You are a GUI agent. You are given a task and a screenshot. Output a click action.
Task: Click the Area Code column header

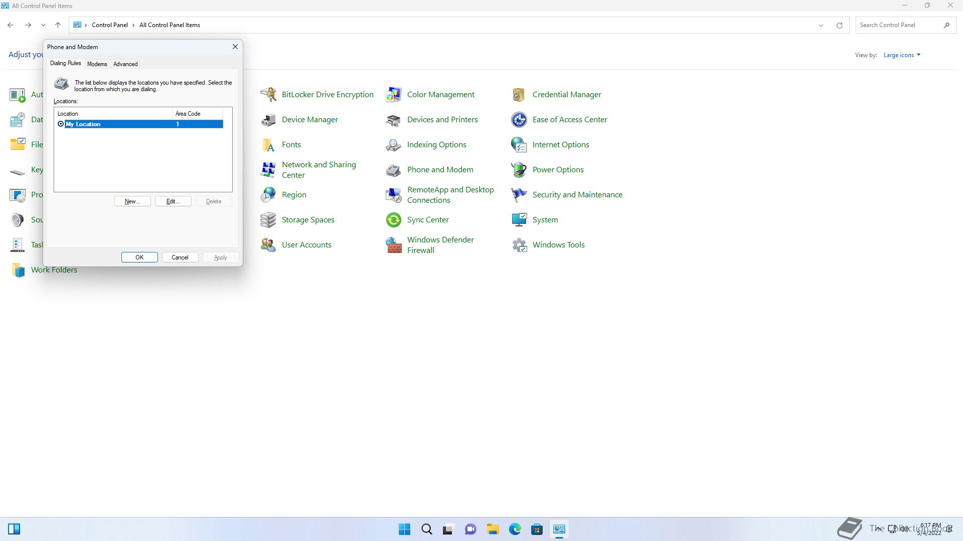point(198,114)
